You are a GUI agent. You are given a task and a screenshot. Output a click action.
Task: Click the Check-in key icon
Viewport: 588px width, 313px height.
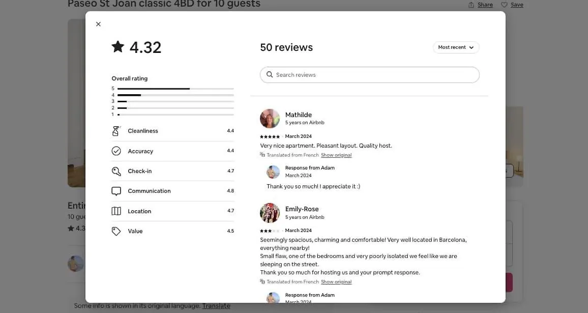point(116,171)
